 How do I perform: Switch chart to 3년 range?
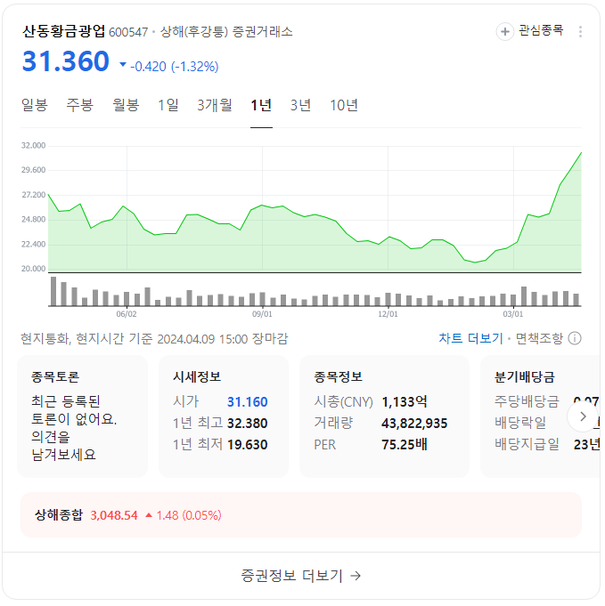click(x=301, y=105)
